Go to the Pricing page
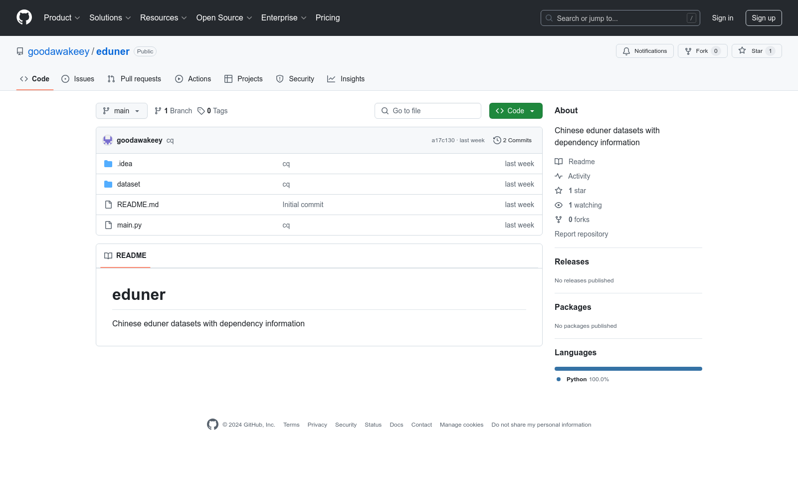 (x=328, y=18)
